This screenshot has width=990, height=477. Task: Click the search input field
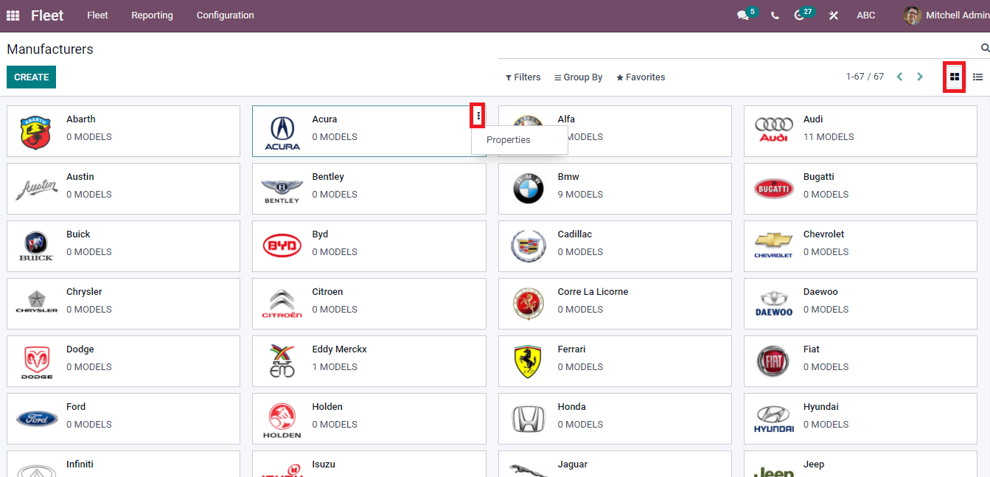point(737,48)
